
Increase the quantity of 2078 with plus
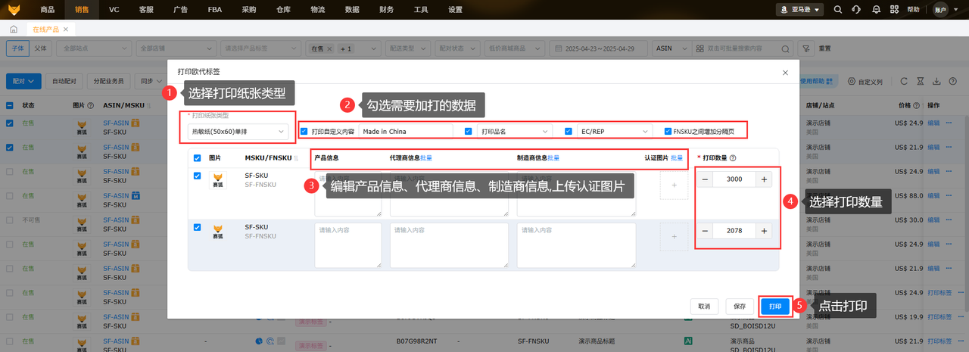pos(764,231)
